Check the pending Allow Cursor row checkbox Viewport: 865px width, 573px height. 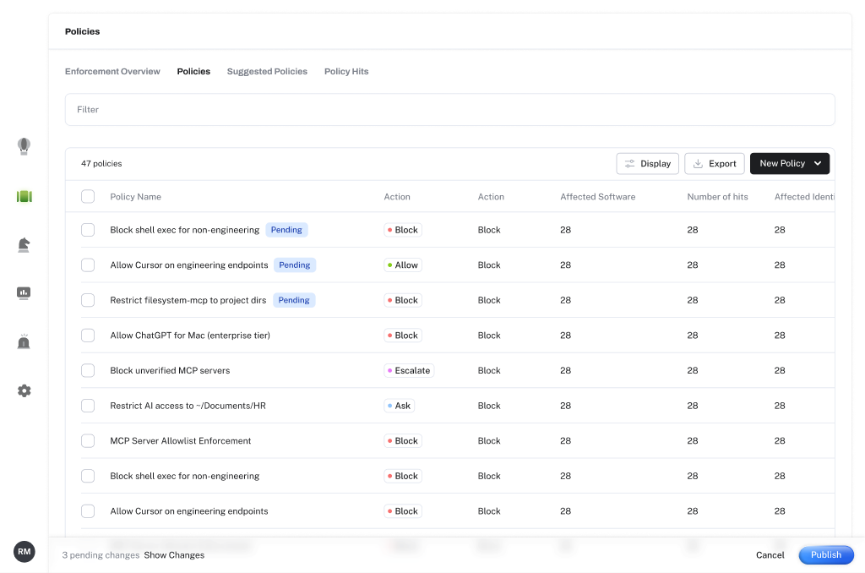(88, 265)
